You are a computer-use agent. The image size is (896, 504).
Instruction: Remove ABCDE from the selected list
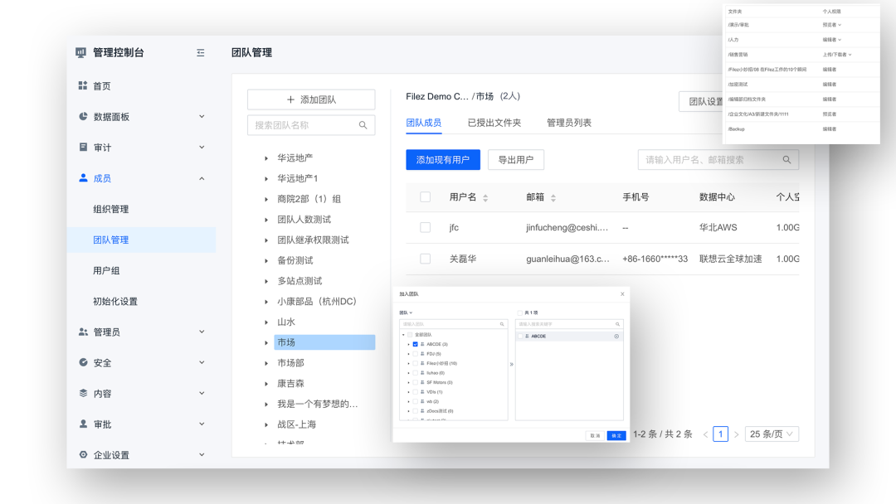(x=616, y=337)
